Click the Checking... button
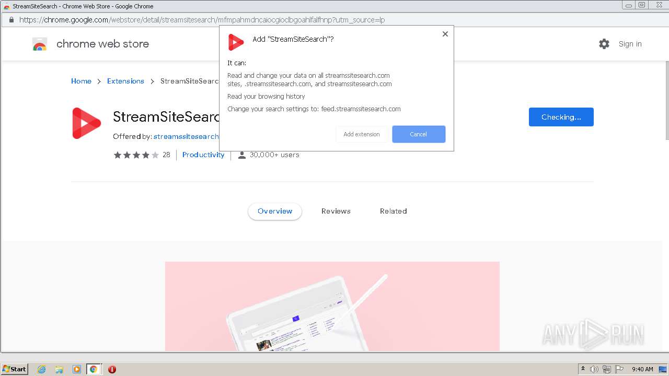Screen dimensions: 669x376 coord(561,117)
